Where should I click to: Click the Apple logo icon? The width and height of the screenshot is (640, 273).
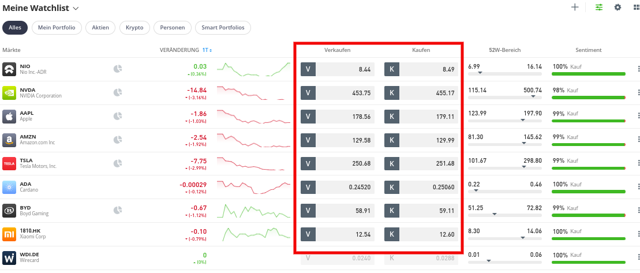pyautogui.click(x=9, y=117)
